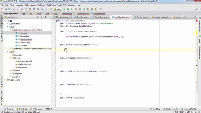Click Attach debugger to process icon

(x=72, y=9)
